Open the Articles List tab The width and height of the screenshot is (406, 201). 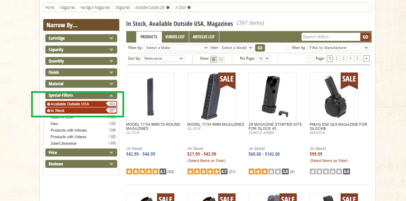204,37
